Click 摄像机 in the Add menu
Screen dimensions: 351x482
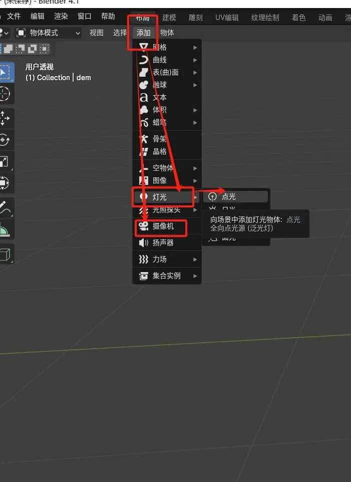(x=163, y=226)
